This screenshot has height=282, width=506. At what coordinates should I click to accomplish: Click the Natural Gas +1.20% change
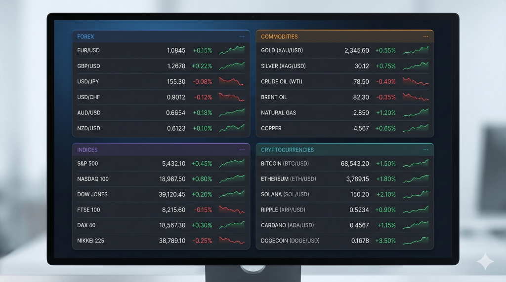pyautogui.click(x=386, y=112)
